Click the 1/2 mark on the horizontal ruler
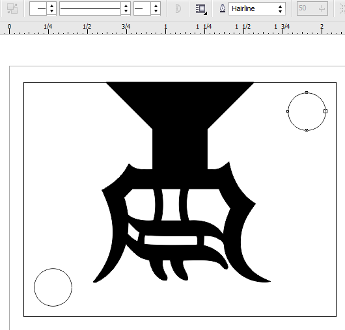 [87, 27]
